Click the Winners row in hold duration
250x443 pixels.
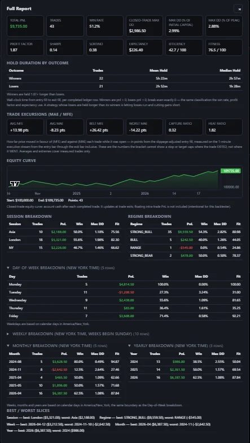pyautogui.click(x=125, y=78)
